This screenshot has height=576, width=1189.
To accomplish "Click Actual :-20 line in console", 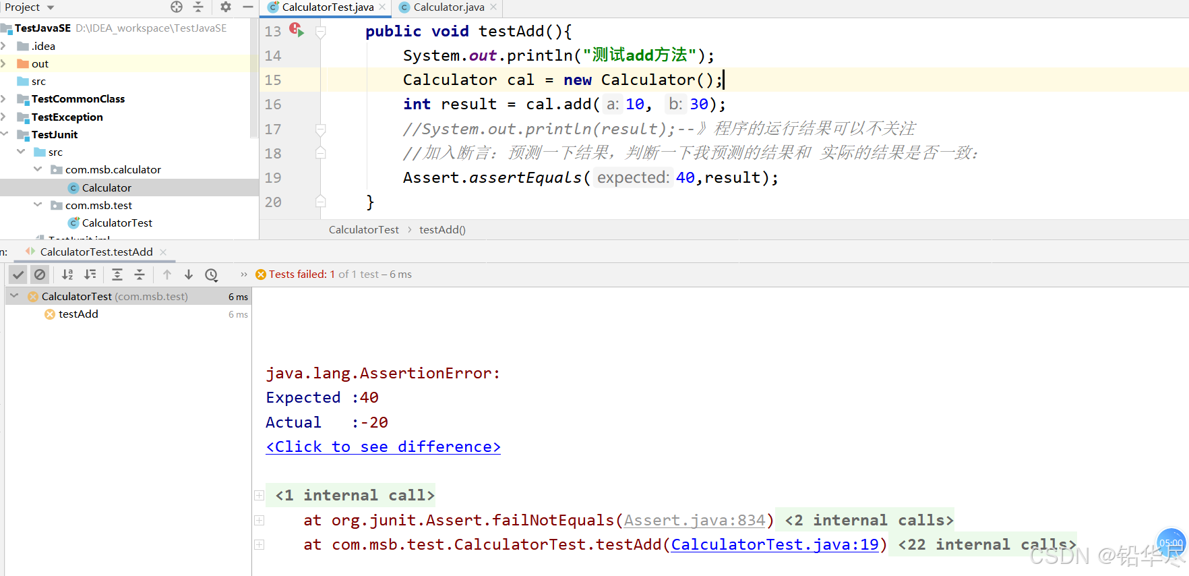I will (327, 422).
